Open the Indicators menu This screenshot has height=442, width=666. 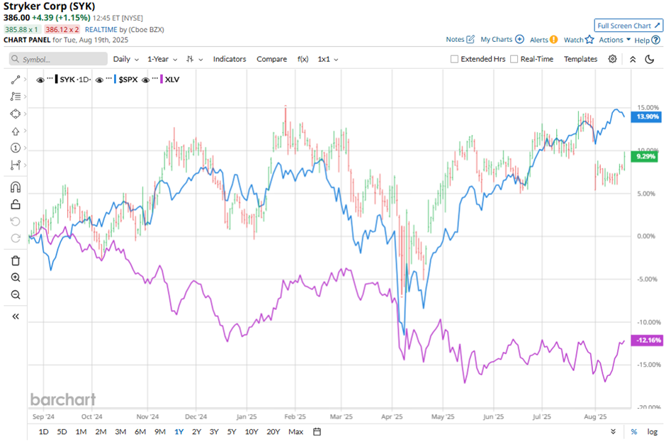(x=230, y=59)
